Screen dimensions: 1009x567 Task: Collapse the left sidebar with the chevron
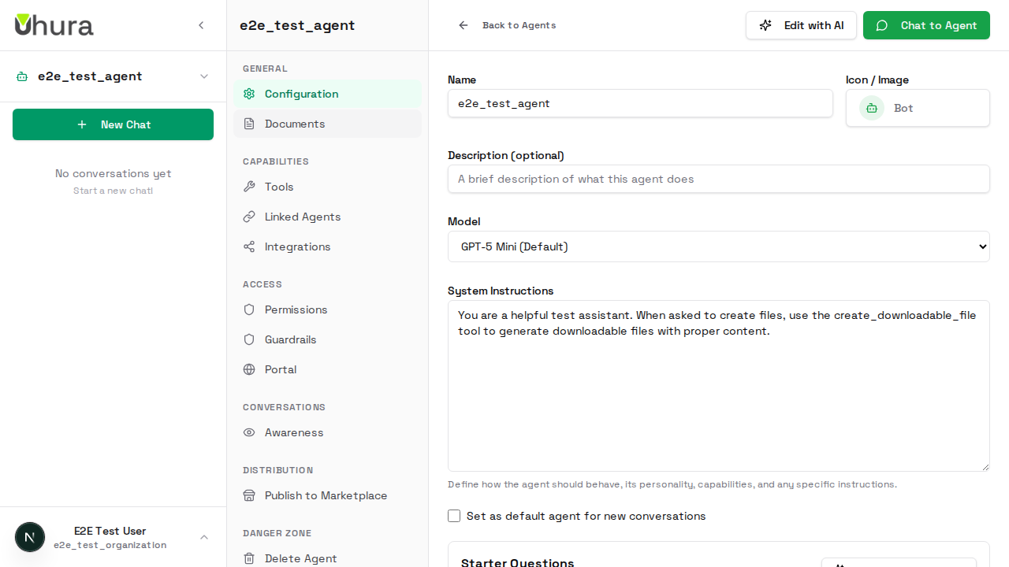(201, 25)
